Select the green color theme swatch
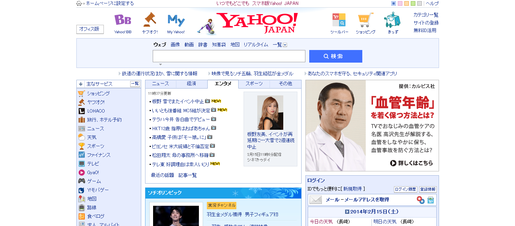This screenshot has width=515, height=226. (413, 3)
